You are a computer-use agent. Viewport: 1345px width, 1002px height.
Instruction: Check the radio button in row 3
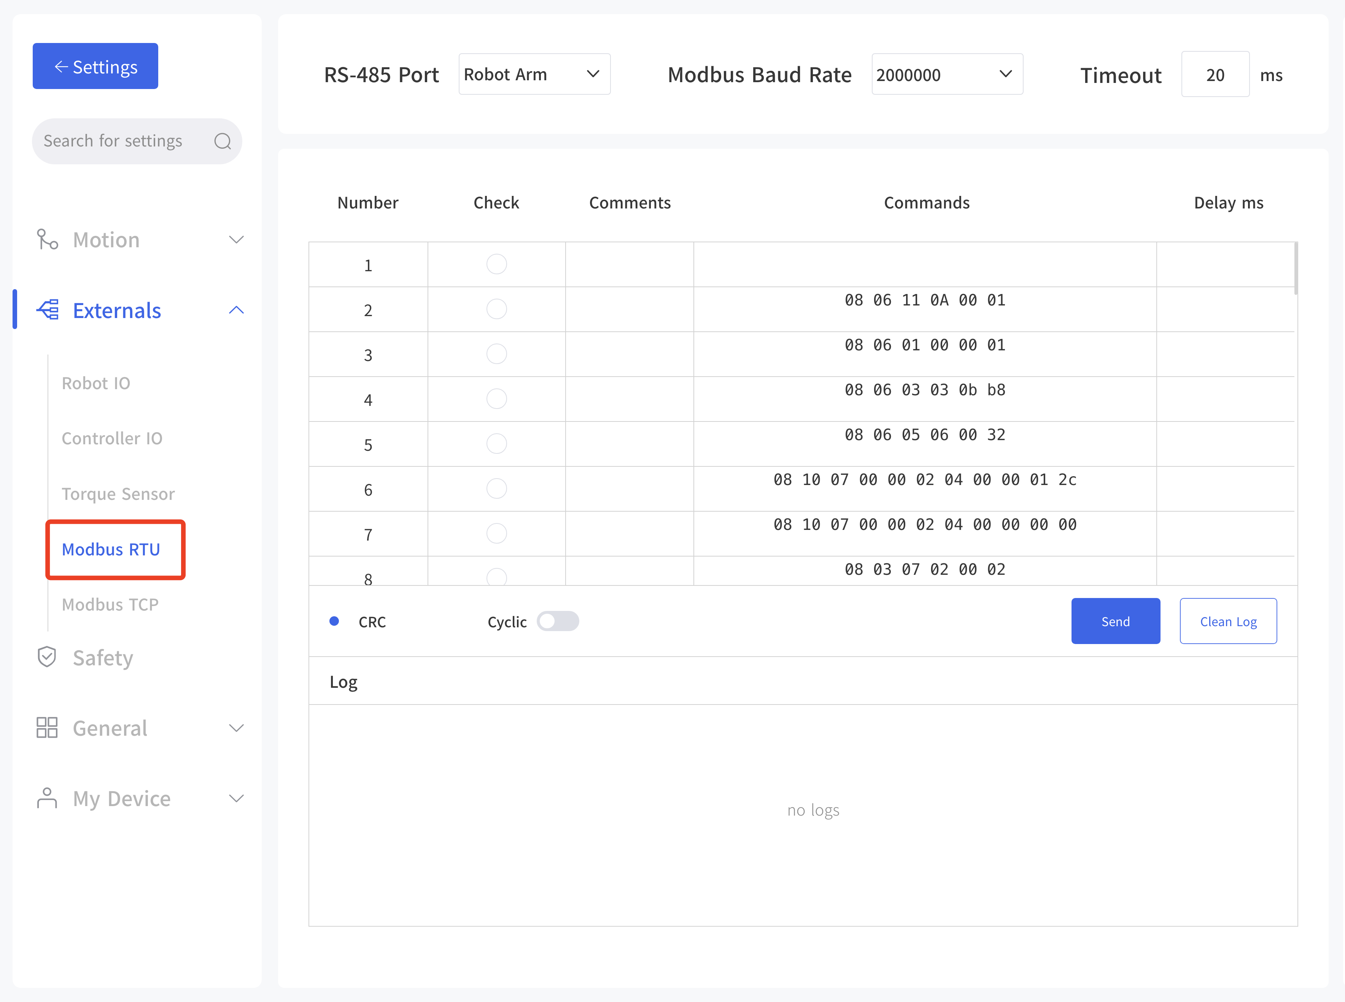click(x=496, y=354)
